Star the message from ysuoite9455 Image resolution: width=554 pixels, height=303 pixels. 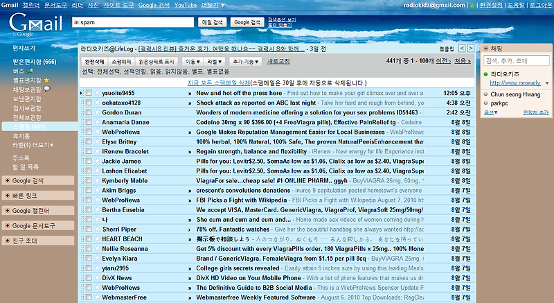[97, 93]
